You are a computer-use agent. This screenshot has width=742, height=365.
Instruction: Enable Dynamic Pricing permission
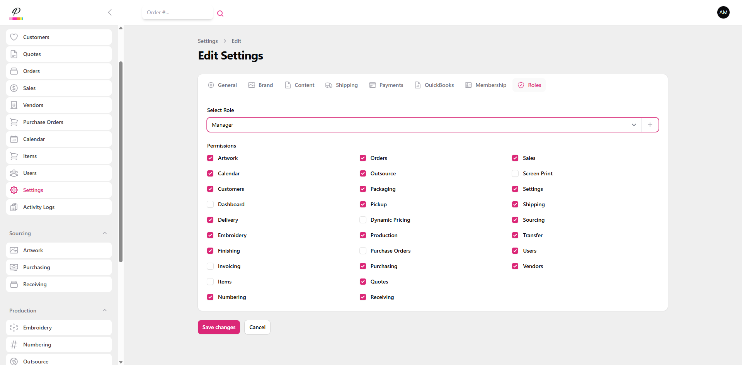click(x=363, y=220)
